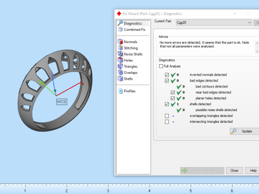This screenshot has height=194, width=259.
Task: Click the Update button
Action: point(244,131)
